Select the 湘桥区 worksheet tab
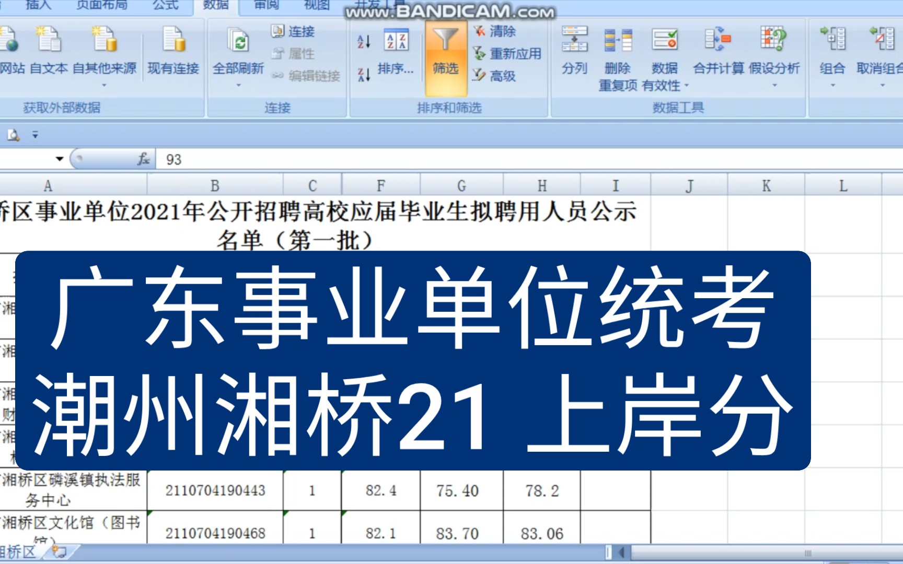The height and width of the screenshot is (564, 903). tap(18, 552)
